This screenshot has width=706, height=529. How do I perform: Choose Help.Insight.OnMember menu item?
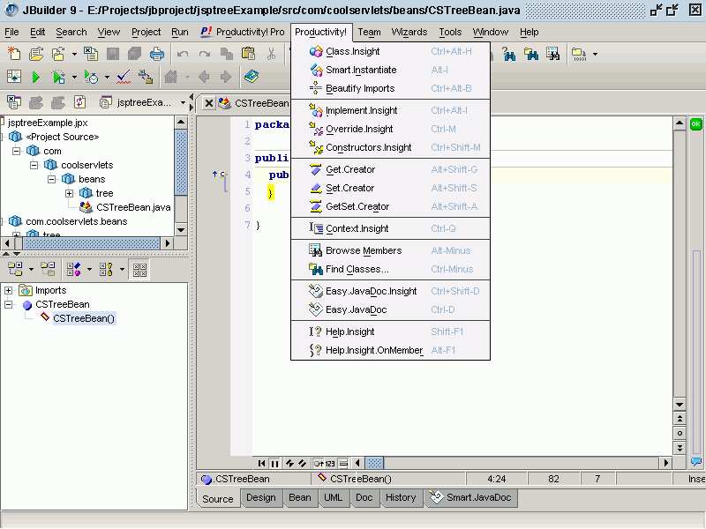[x=390, y=350]
